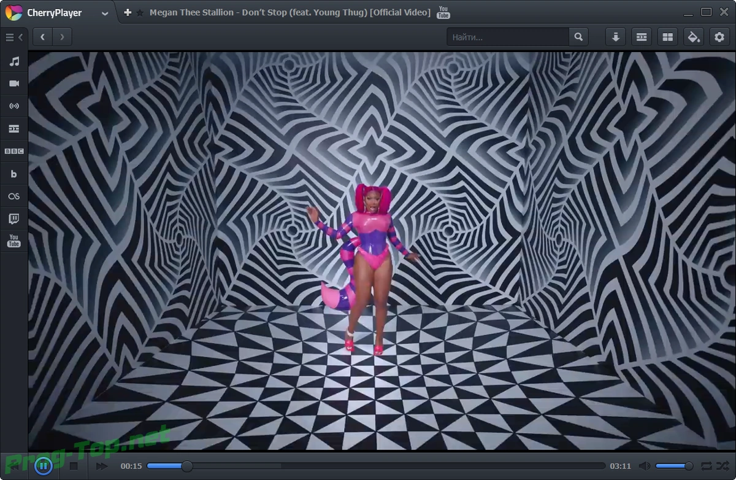Favorite this video with the star
This screenshot has width=736, height=480.
pos(140,13)
